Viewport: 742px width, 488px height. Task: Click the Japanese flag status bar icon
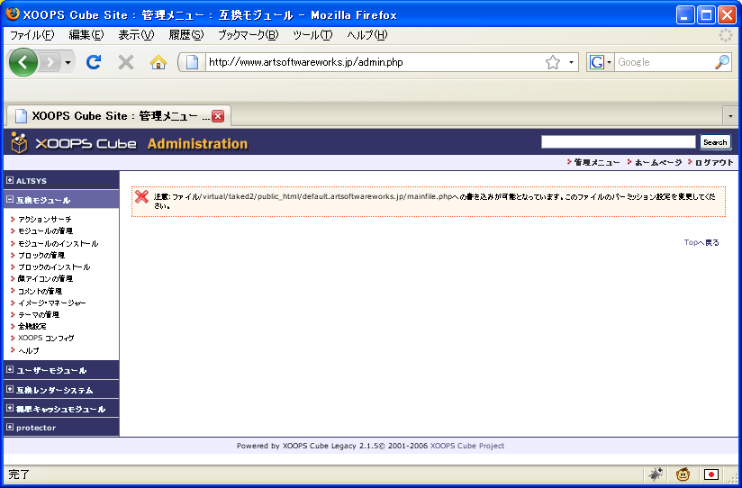coord(711,474)
